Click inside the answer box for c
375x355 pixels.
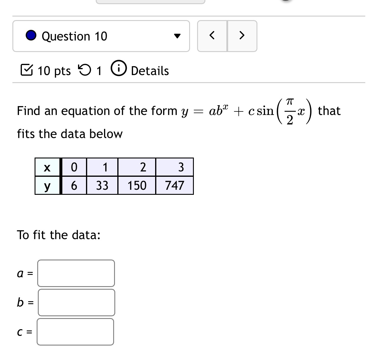(x=75, y=332)
